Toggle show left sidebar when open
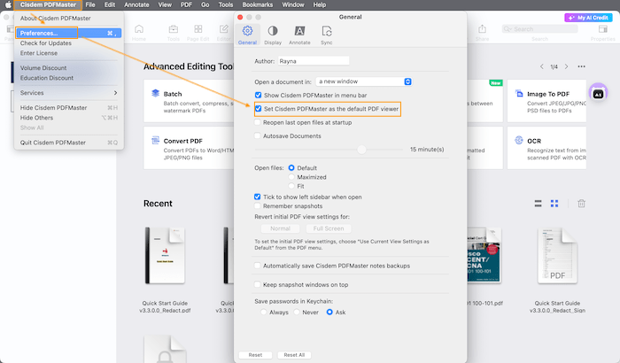620x363 pixels. (258, 197)
